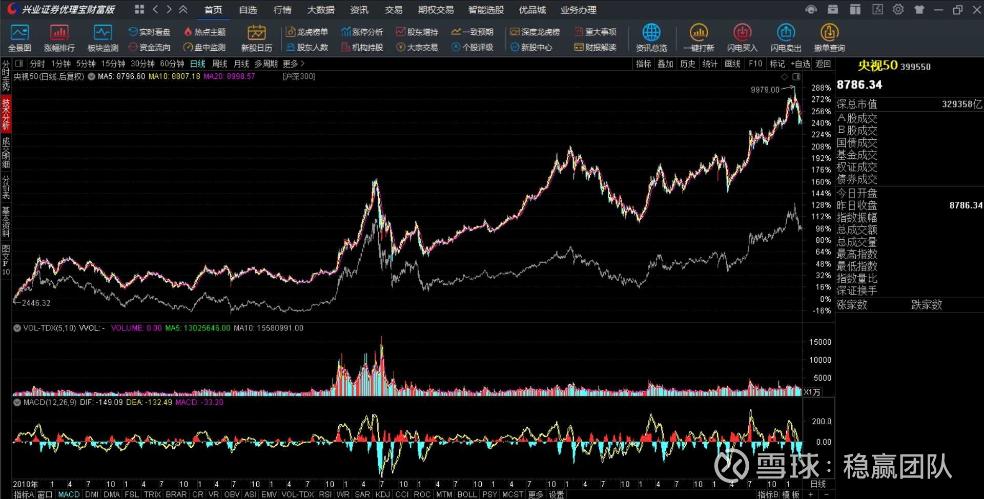Open 指标A selector at bottom left
The image size is (984, 499).
point(24,494)
